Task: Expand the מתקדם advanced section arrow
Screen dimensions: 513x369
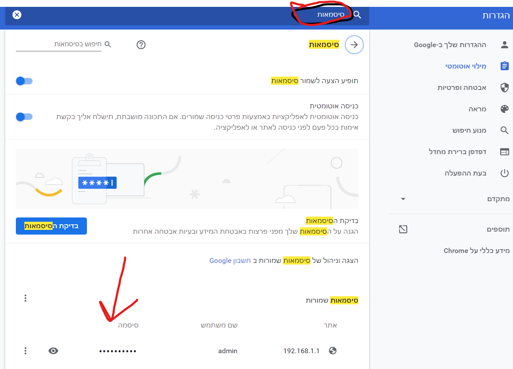Action: pyautogui.click(x=403, y=199)
